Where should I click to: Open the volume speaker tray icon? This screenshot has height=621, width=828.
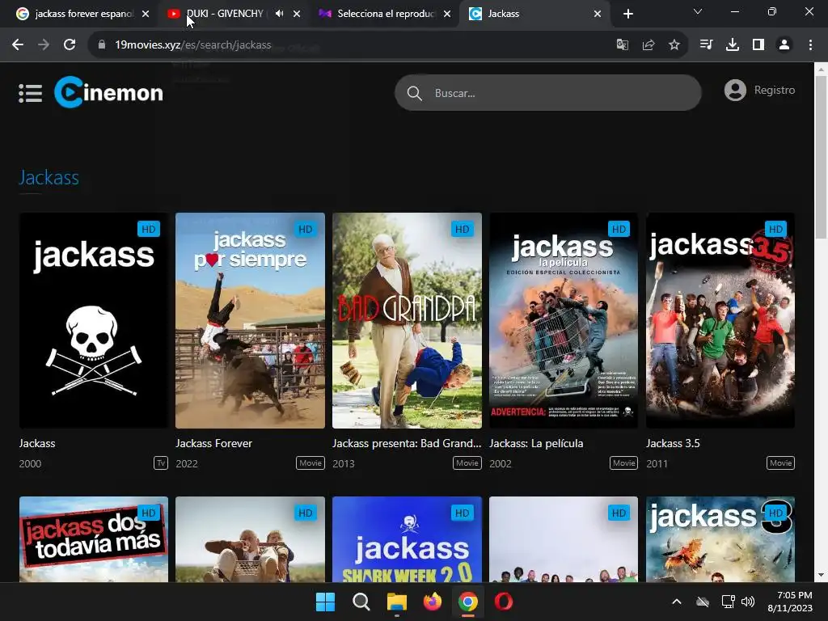pos(748,602)
